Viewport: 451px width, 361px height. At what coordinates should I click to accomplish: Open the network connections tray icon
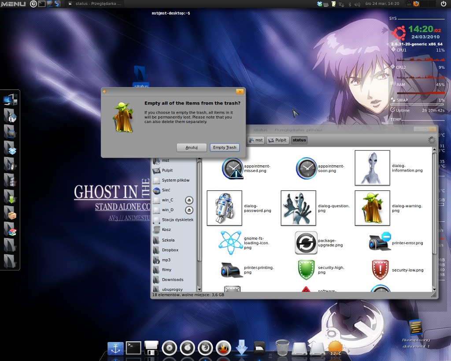(x=341, y=4)
